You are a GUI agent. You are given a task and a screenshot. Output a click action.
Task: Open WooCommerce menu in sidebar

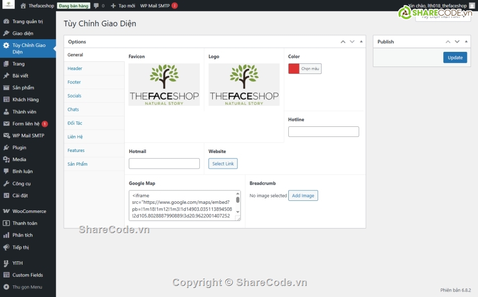(x=28, y=211)
